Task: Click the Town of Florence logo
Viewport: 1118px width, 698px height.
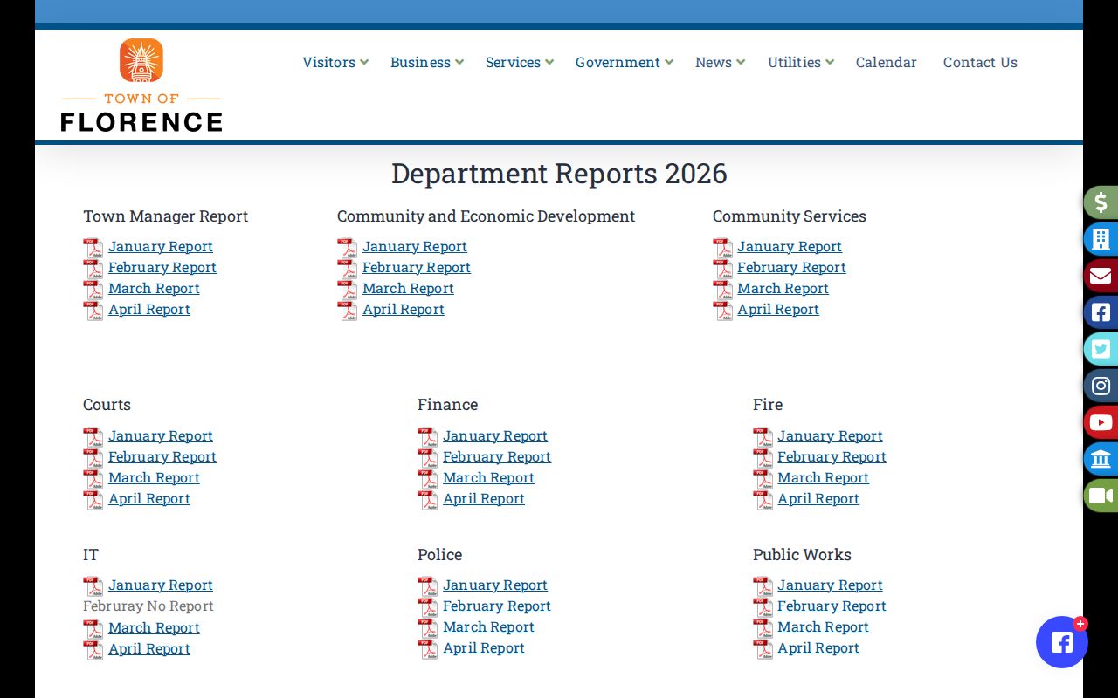Action: pyautogui.click(x=141, y=86)
